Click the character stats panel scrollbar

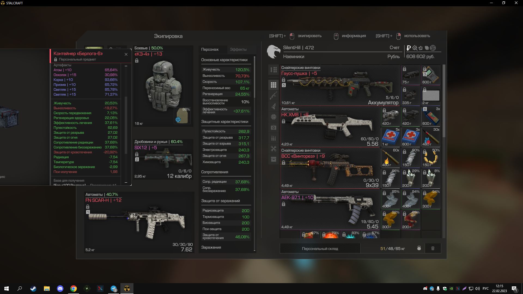(254, 77)
